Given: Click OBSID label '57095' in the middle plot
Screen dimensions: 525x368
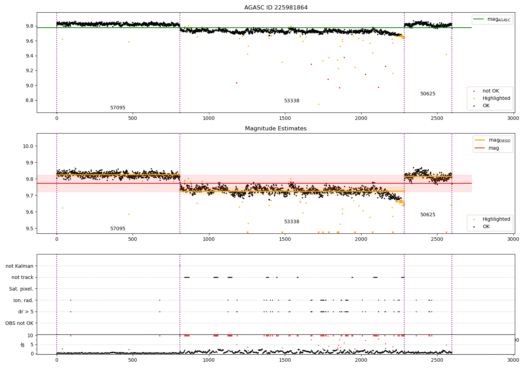Looking at the screenshot, I should click(118, 229).
